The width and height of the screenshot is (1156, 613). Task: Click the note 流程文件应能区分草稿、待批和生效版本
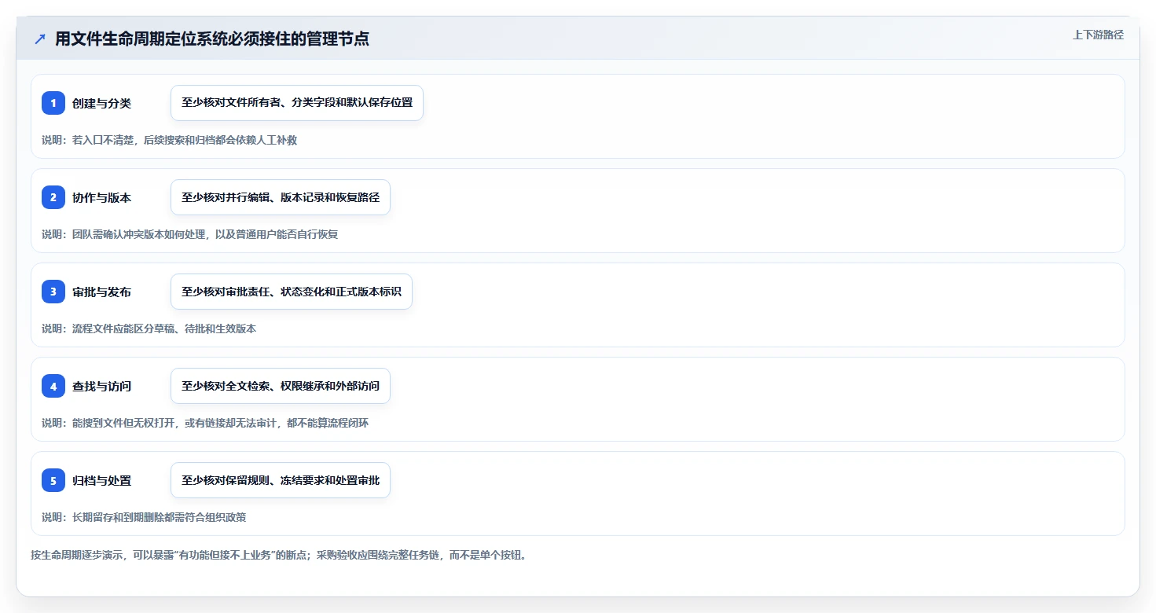point(149,329)
